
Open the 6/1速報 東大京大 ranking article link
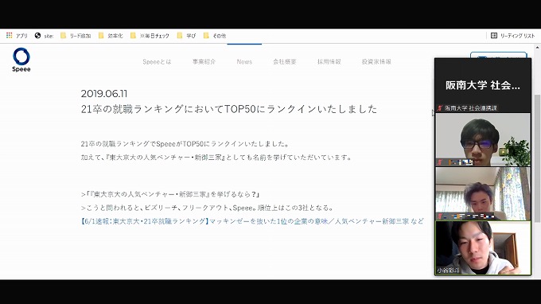pyautogui.click(x=252, y=221)
